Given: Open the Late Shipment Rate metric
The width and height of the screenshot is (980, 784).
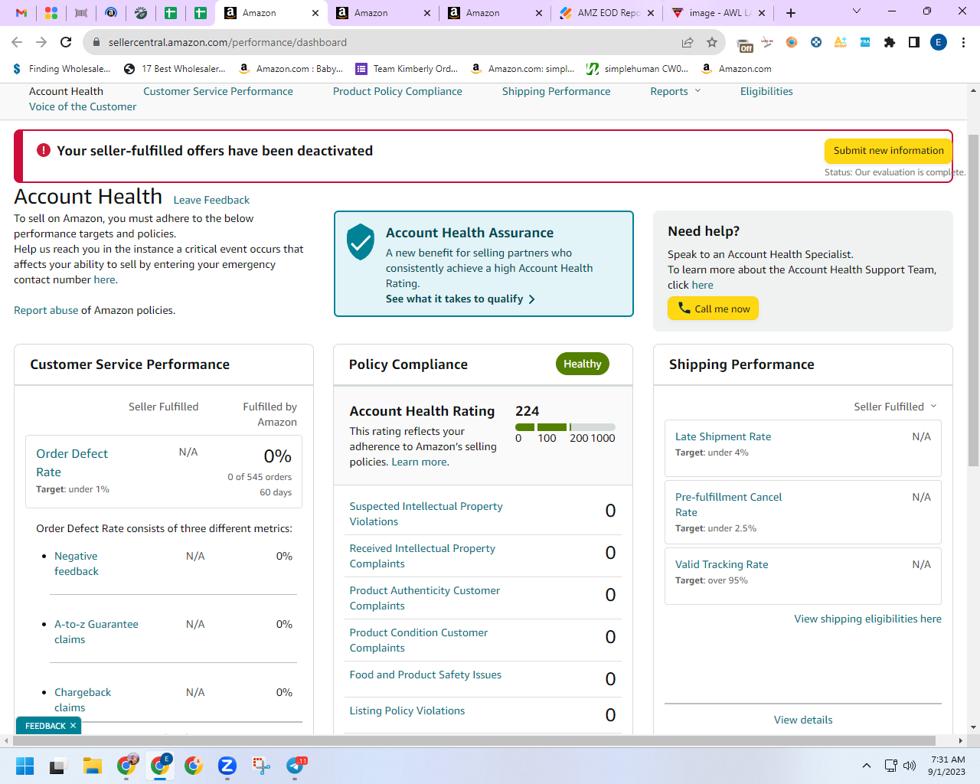Looking at the screenshot, I should 723,436.
